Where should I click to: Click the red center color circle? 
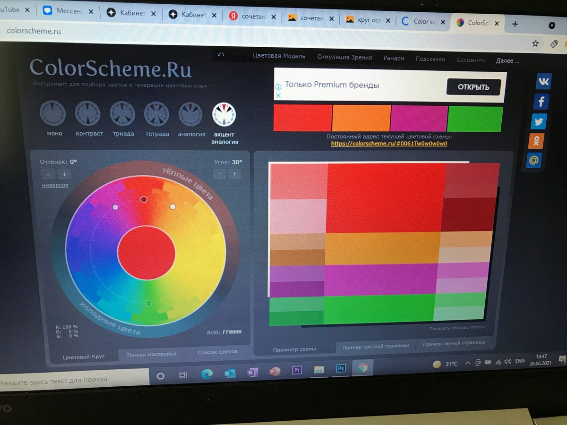click(146, 253)
